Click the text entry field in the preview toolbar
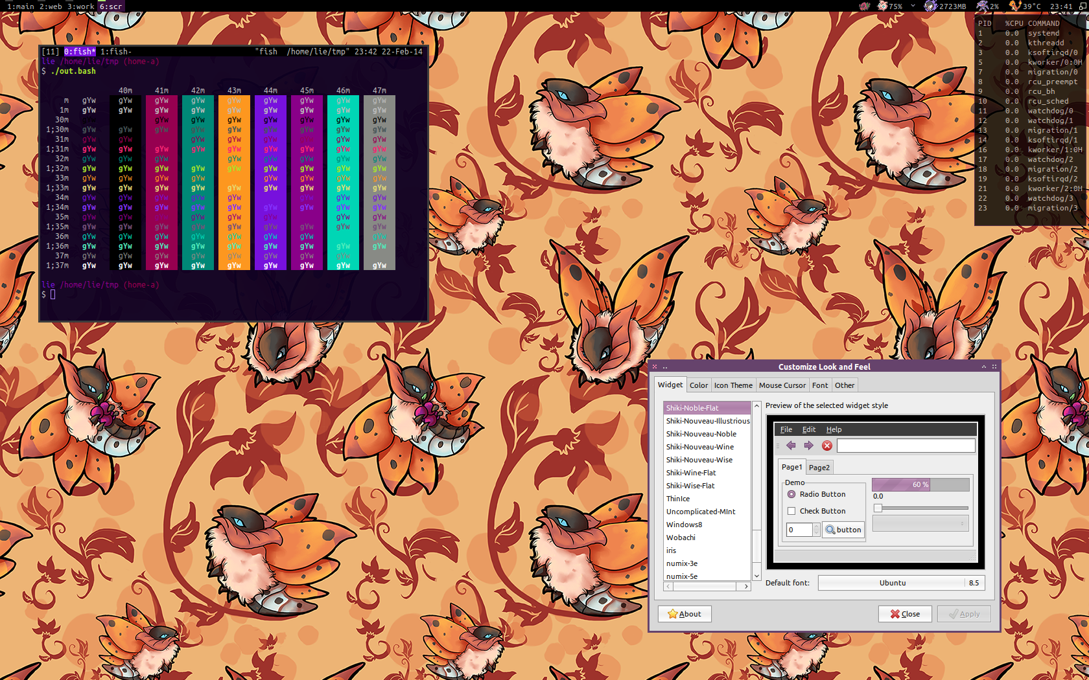Viewport: 1089px width, 680px height. [x=906, y=446]
